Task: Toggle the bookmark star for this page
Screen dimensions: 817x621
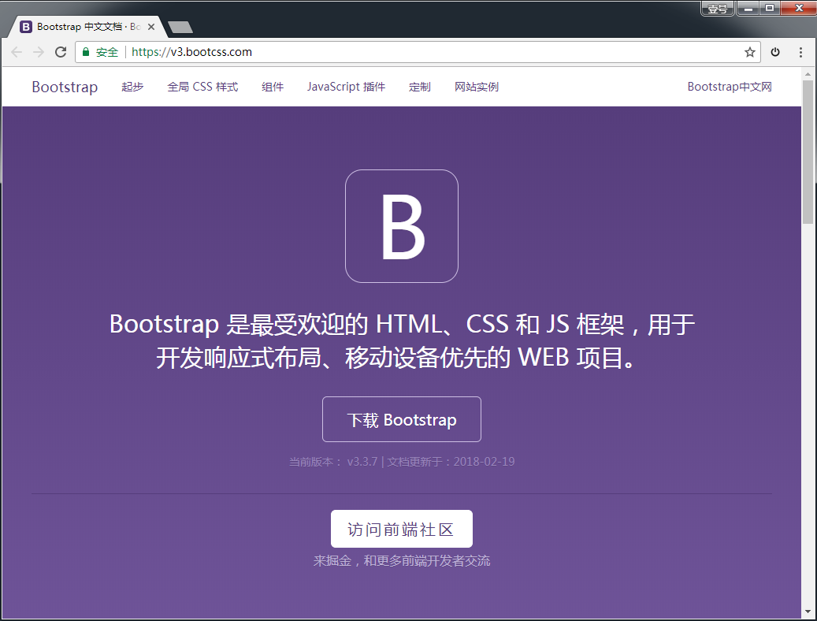Action: (749, 51)
